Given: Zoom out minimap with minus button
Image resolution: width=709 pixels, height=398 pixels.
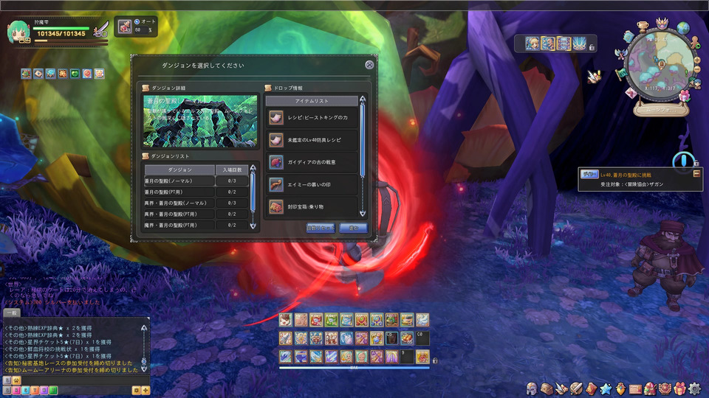Looking at the screenshot, I should 696,69.
